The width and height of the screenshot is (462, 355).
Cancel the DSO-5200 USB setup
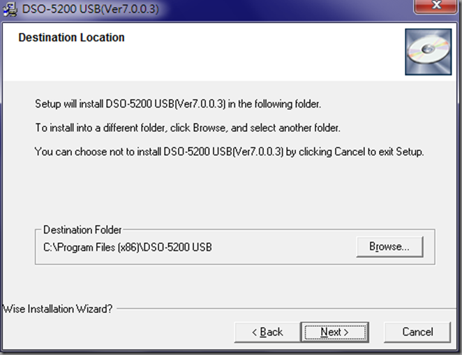point(417,332)
